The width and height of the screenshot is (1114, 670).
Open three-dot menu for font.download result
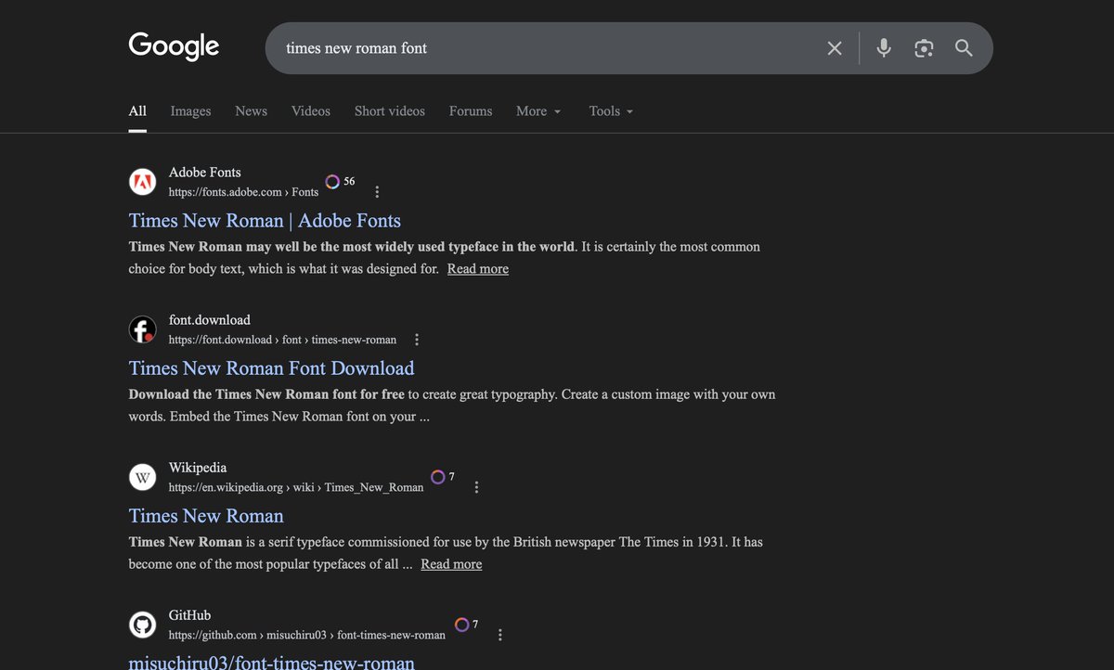tap(417, 340)
